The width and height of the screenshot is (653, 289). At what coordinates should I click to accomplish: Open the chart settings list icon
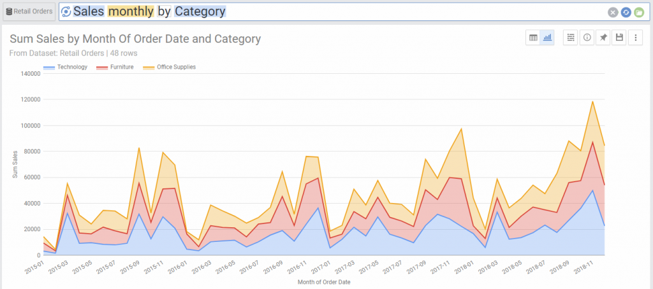571,38
